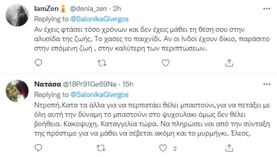
Task: Open IamZen's profile picture
Action: (17, 15)
